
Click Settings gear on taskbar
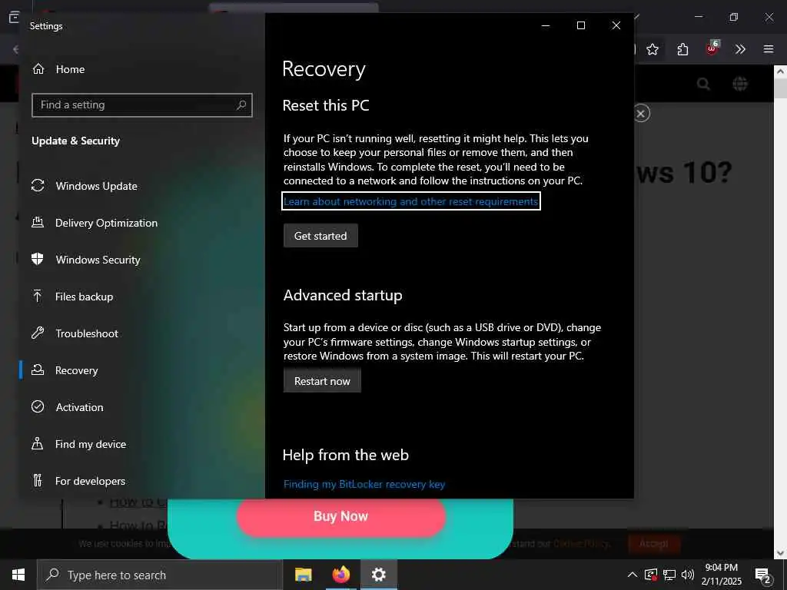click(x=378, y=575)
